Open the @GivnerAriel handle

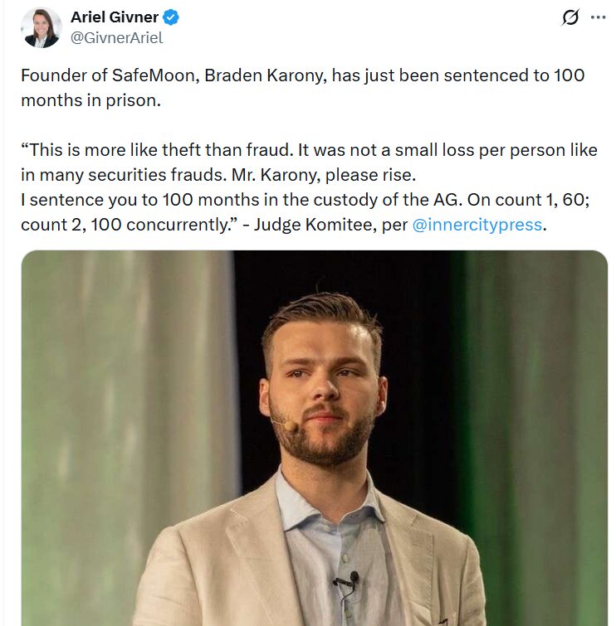pos(116,37)
